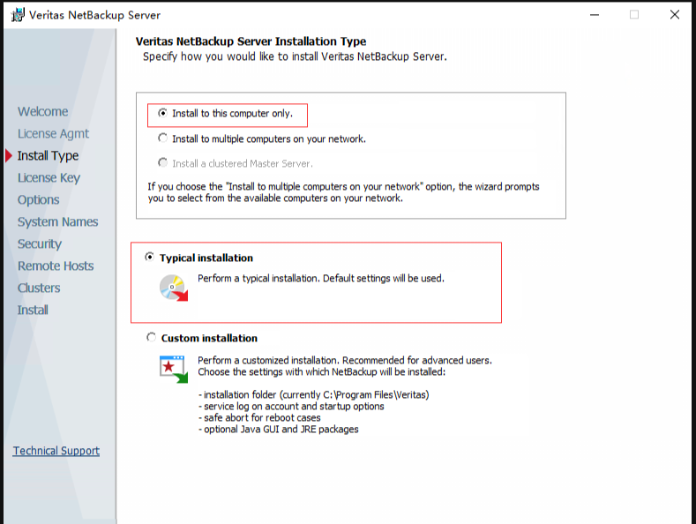Open Clusters step in sidebar
The image size is (696, 524).
click(x=39, y=288)
